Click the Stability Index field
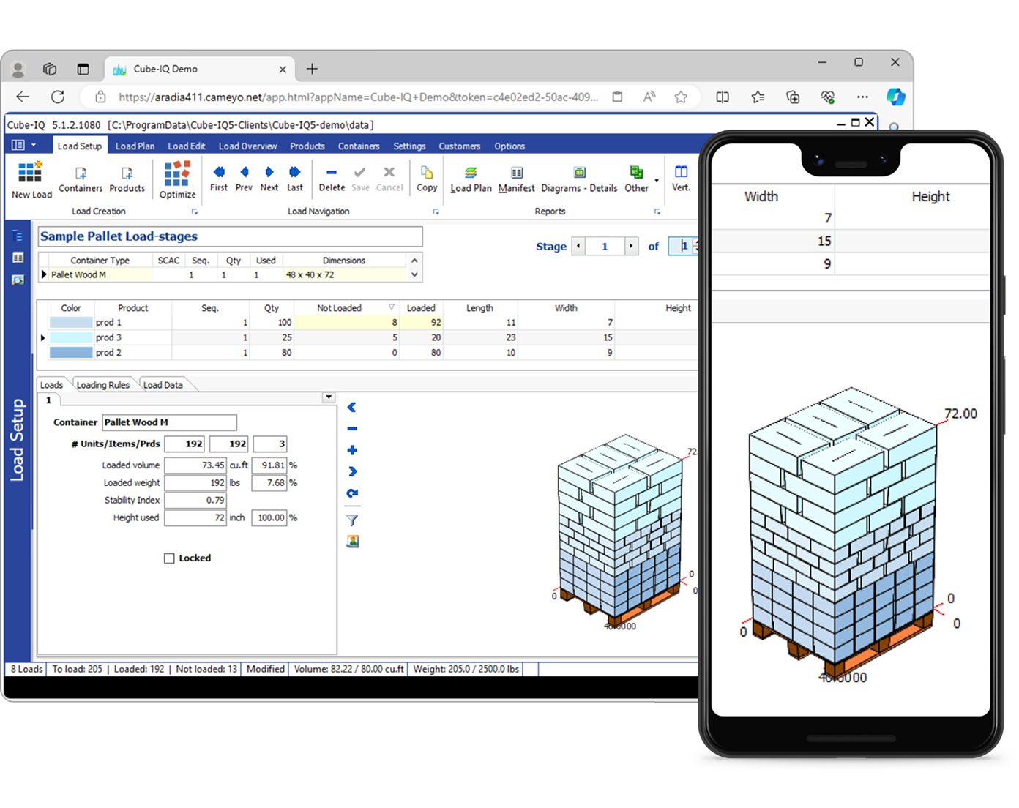 [195, 501]
